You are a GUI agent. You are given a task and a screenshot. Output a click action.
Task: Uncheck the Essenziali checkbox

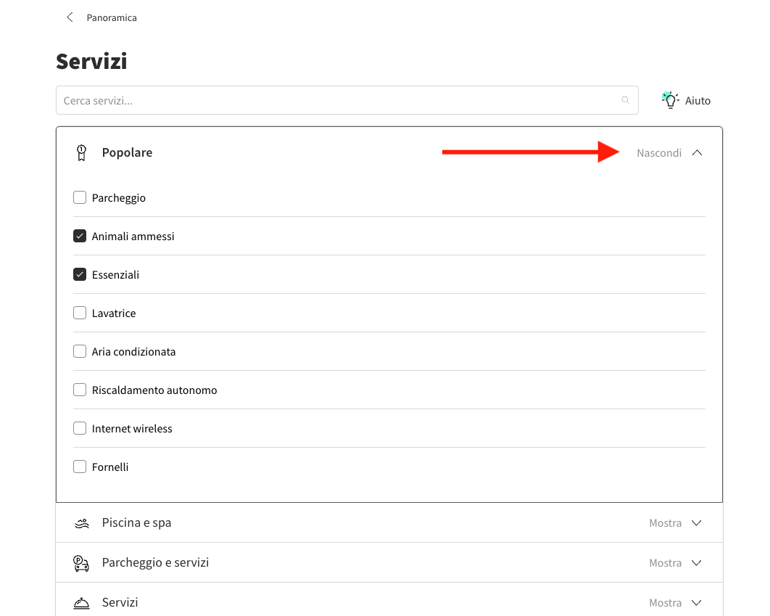tap(80, 274)
